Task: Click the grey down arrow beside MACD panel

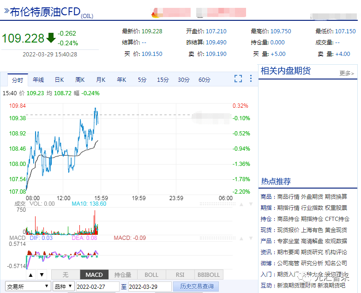Action: click(x=251, y=238)
